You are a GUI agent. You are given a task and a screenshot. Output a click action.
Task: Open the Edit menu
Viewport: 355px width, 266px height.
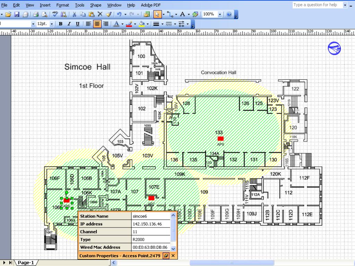pos(16,5)
